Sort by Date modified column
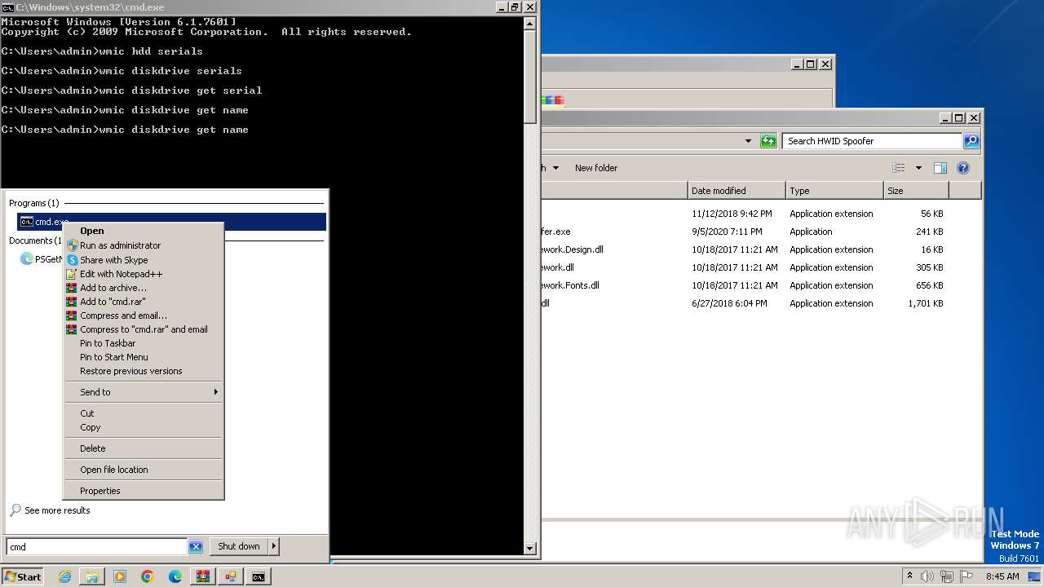Viewport: 1044px width, 587px height. (737, 191)
